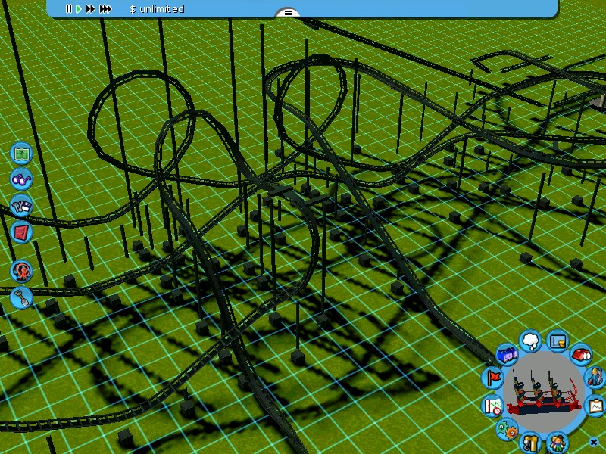
Task: Open the red coaster car info icon
Action: 581,354
